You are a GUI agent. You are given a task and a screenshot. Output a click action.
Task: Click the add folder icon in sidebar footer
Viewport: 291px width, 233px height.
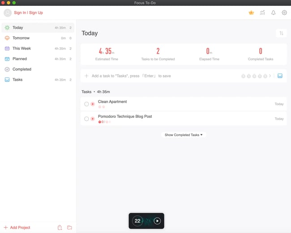coord(69,228)
